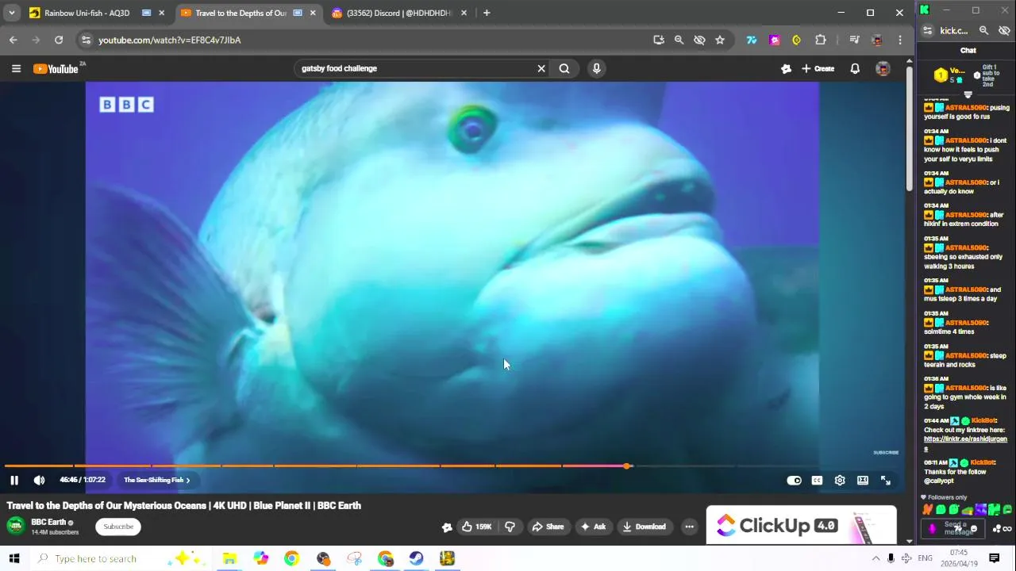Open the Chrome profile avatar
Viewport: 1016px width, 571px height.
(x=876, y=40)
